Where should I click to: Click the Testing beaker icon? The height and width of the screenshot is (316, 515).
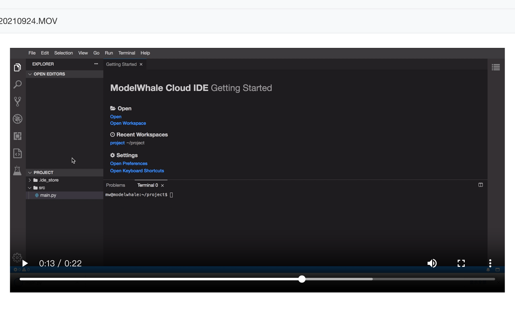(x=17, y=170)
